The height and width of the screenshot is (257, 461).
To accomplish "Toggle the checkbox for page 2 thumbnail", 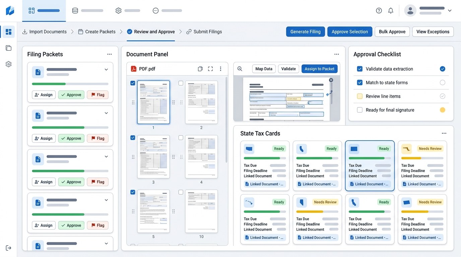I will (181, 83).
